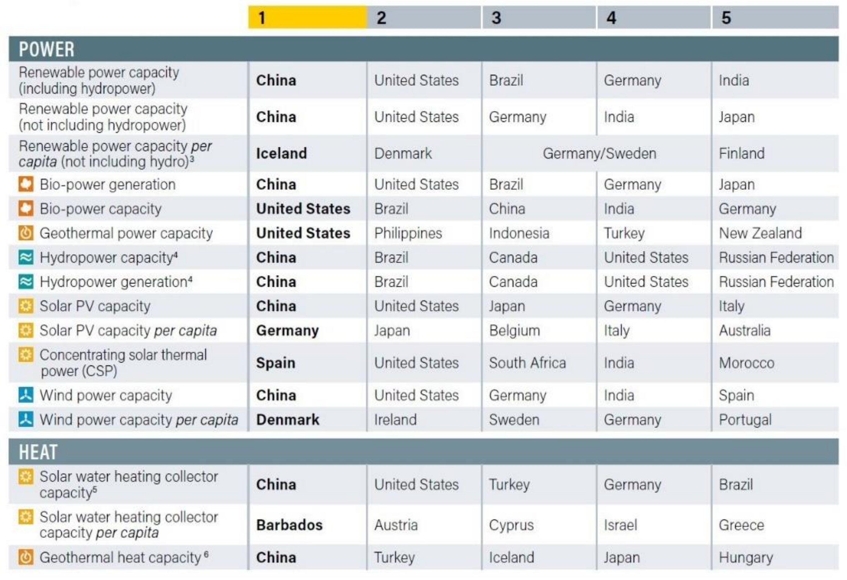
Task: Click the Wind power capacity turbine icon
Action: click(26, 395)
